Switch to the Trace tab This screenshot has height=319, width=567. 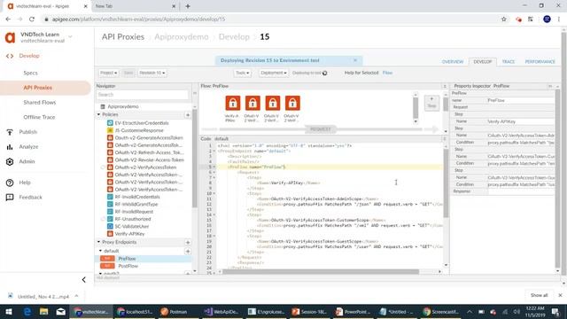(508, 62)
